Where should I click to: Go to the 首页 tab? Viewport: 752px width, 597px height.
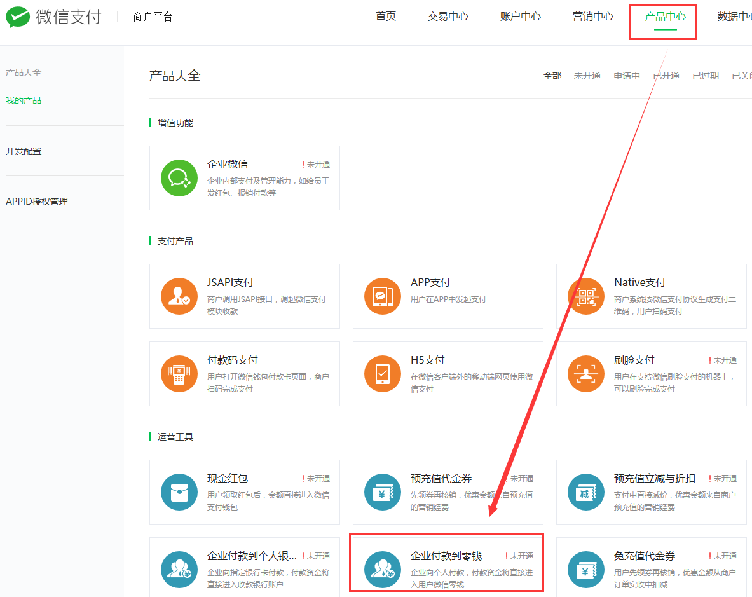[x=386, y=17]
